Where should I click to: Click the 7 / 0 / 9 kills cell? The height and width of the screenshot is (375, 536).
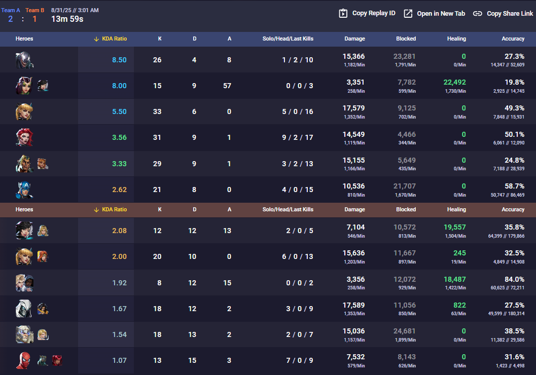pyautogui.click(x=300, y=360)
